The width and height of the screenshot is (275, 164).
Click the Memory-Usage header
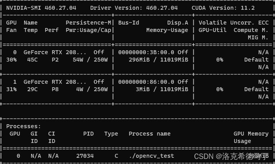[x=167, y=30]
